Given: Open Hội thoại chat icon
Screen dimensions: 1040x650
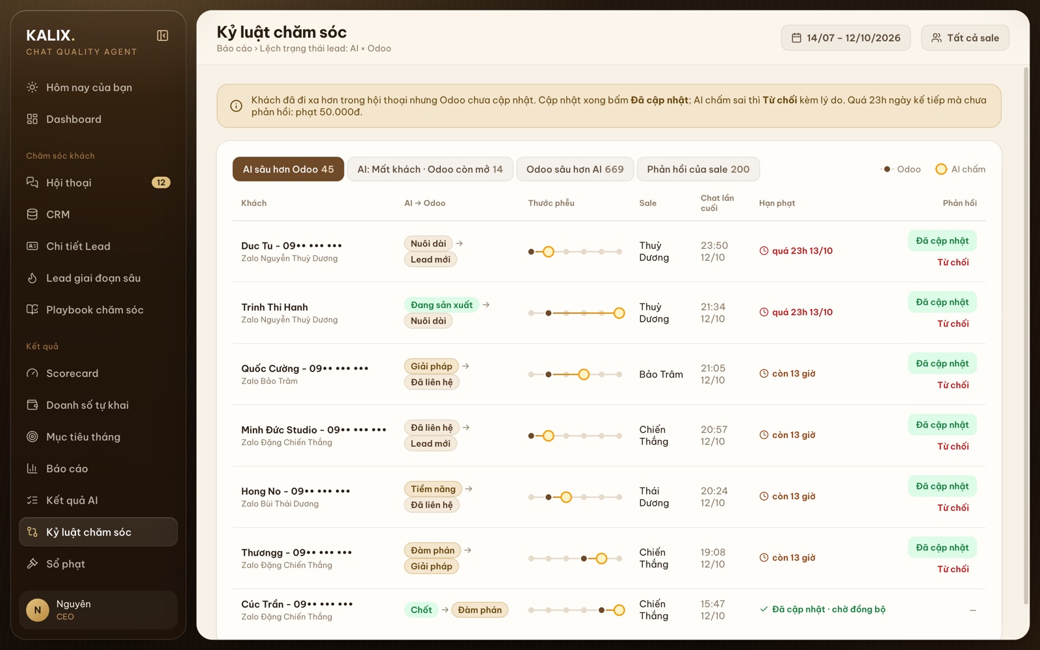Looking at the screenshot, I should [32, 183].
